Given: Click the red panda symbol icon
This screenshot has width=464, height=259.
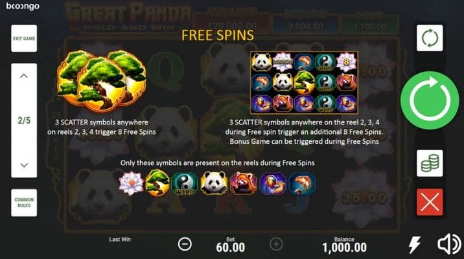Looking at the screenshot, I should pyautogui.click(x=243, y=184).
